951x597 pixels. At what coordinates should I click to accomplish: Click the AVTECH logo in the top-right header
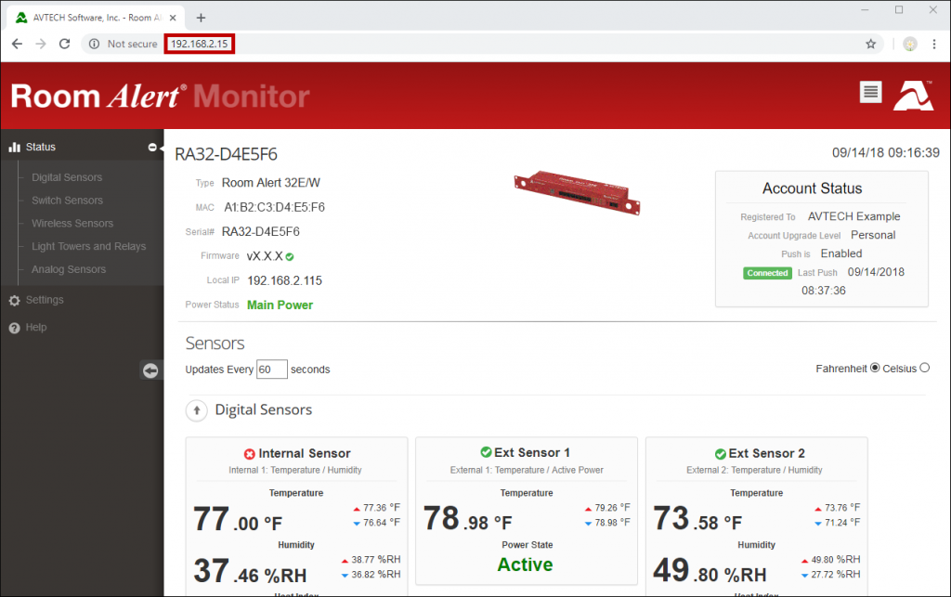point(913,94)
